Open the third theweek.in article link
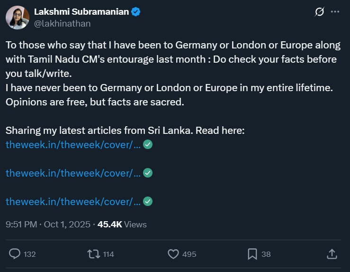Viewport: 350px width, 272px height. (x=73, y=202)
